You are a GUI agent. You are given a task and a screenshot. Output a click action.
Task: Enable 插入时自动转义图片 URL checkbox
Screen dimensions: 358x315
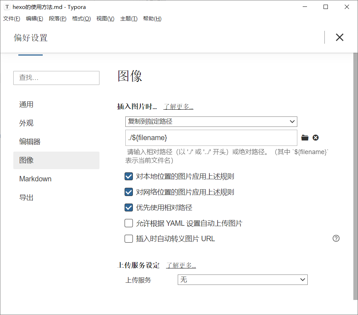click(129, 239)
